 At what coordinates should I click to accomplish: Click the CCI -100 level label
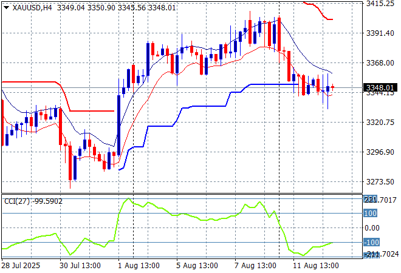372,242
